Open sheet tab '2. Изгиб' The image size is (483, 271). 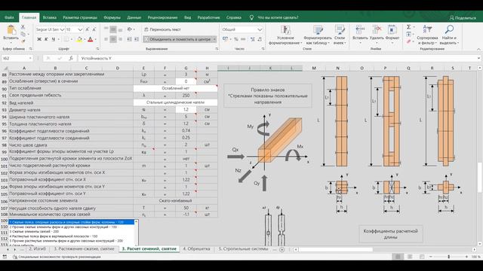click(x=38, y=249)
